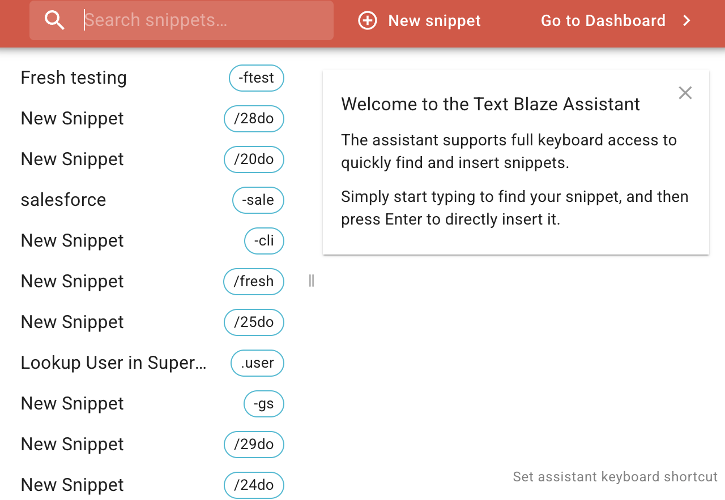Viewport: 725px width, 500px height.
Task: Click the New snippet button label
Action: [x=434, y=21]
